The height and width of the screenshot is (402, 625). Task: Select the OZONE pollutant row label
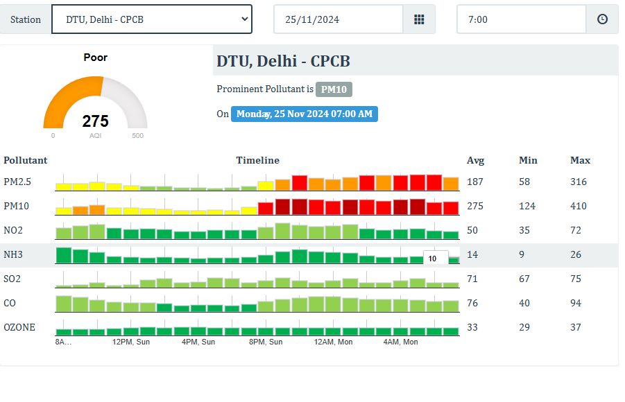19,328
